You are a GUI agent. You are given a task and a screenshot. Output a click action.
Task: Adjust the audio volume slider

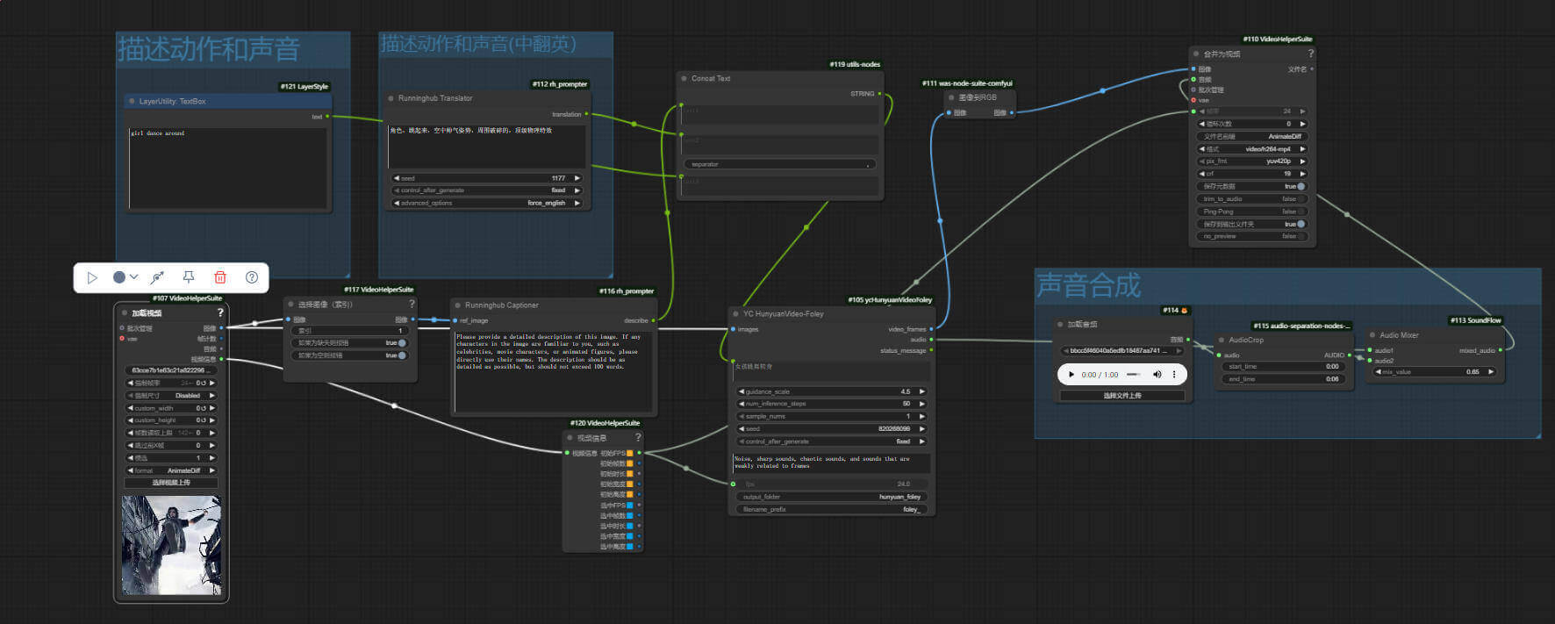(1135, 375)
